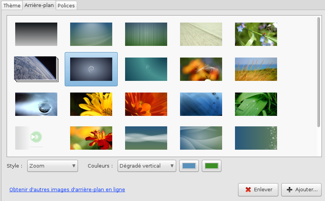The width and height of the screenshot is (325, 201).
Task: Select the Debian swirl dark blue wallpaper
Action: click(x=91, y=69)
